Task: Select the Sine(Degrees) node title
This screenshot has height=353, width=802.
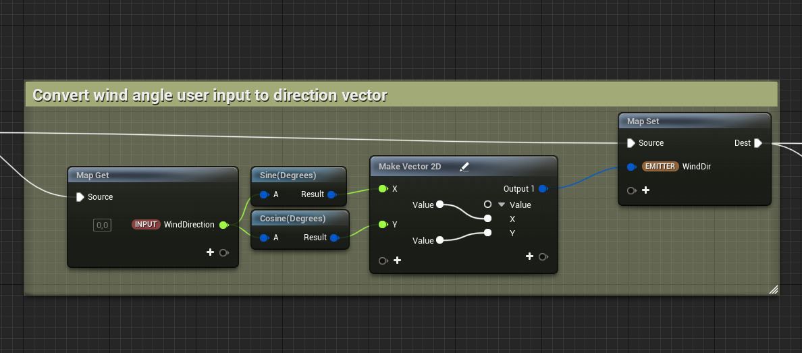Action: 288,175
